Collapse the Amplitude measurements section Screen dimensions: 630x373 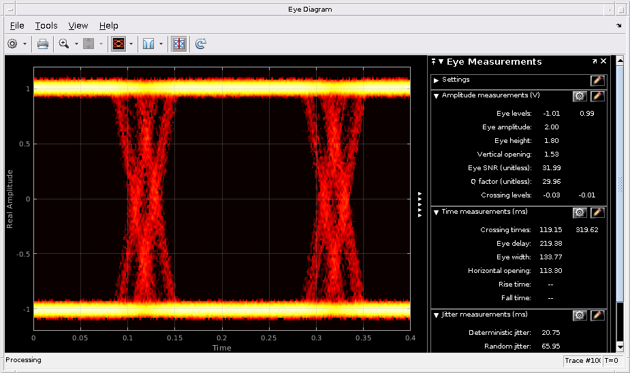436,96
